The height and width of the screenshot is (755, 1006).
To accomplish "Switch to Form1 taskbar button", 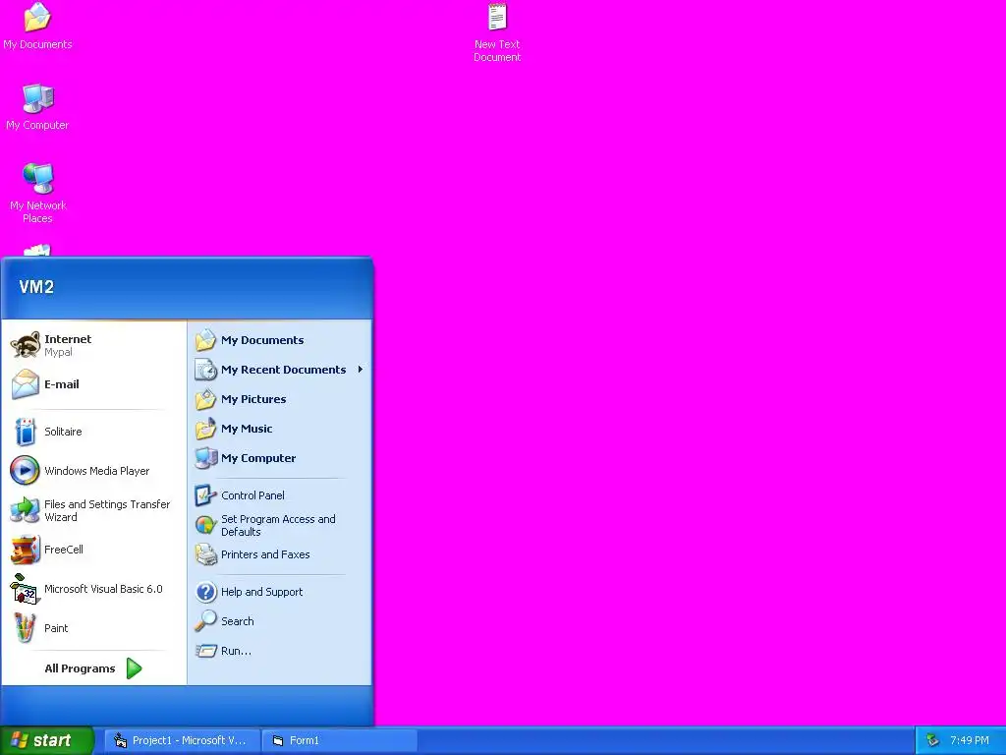I will click(339, 741).
